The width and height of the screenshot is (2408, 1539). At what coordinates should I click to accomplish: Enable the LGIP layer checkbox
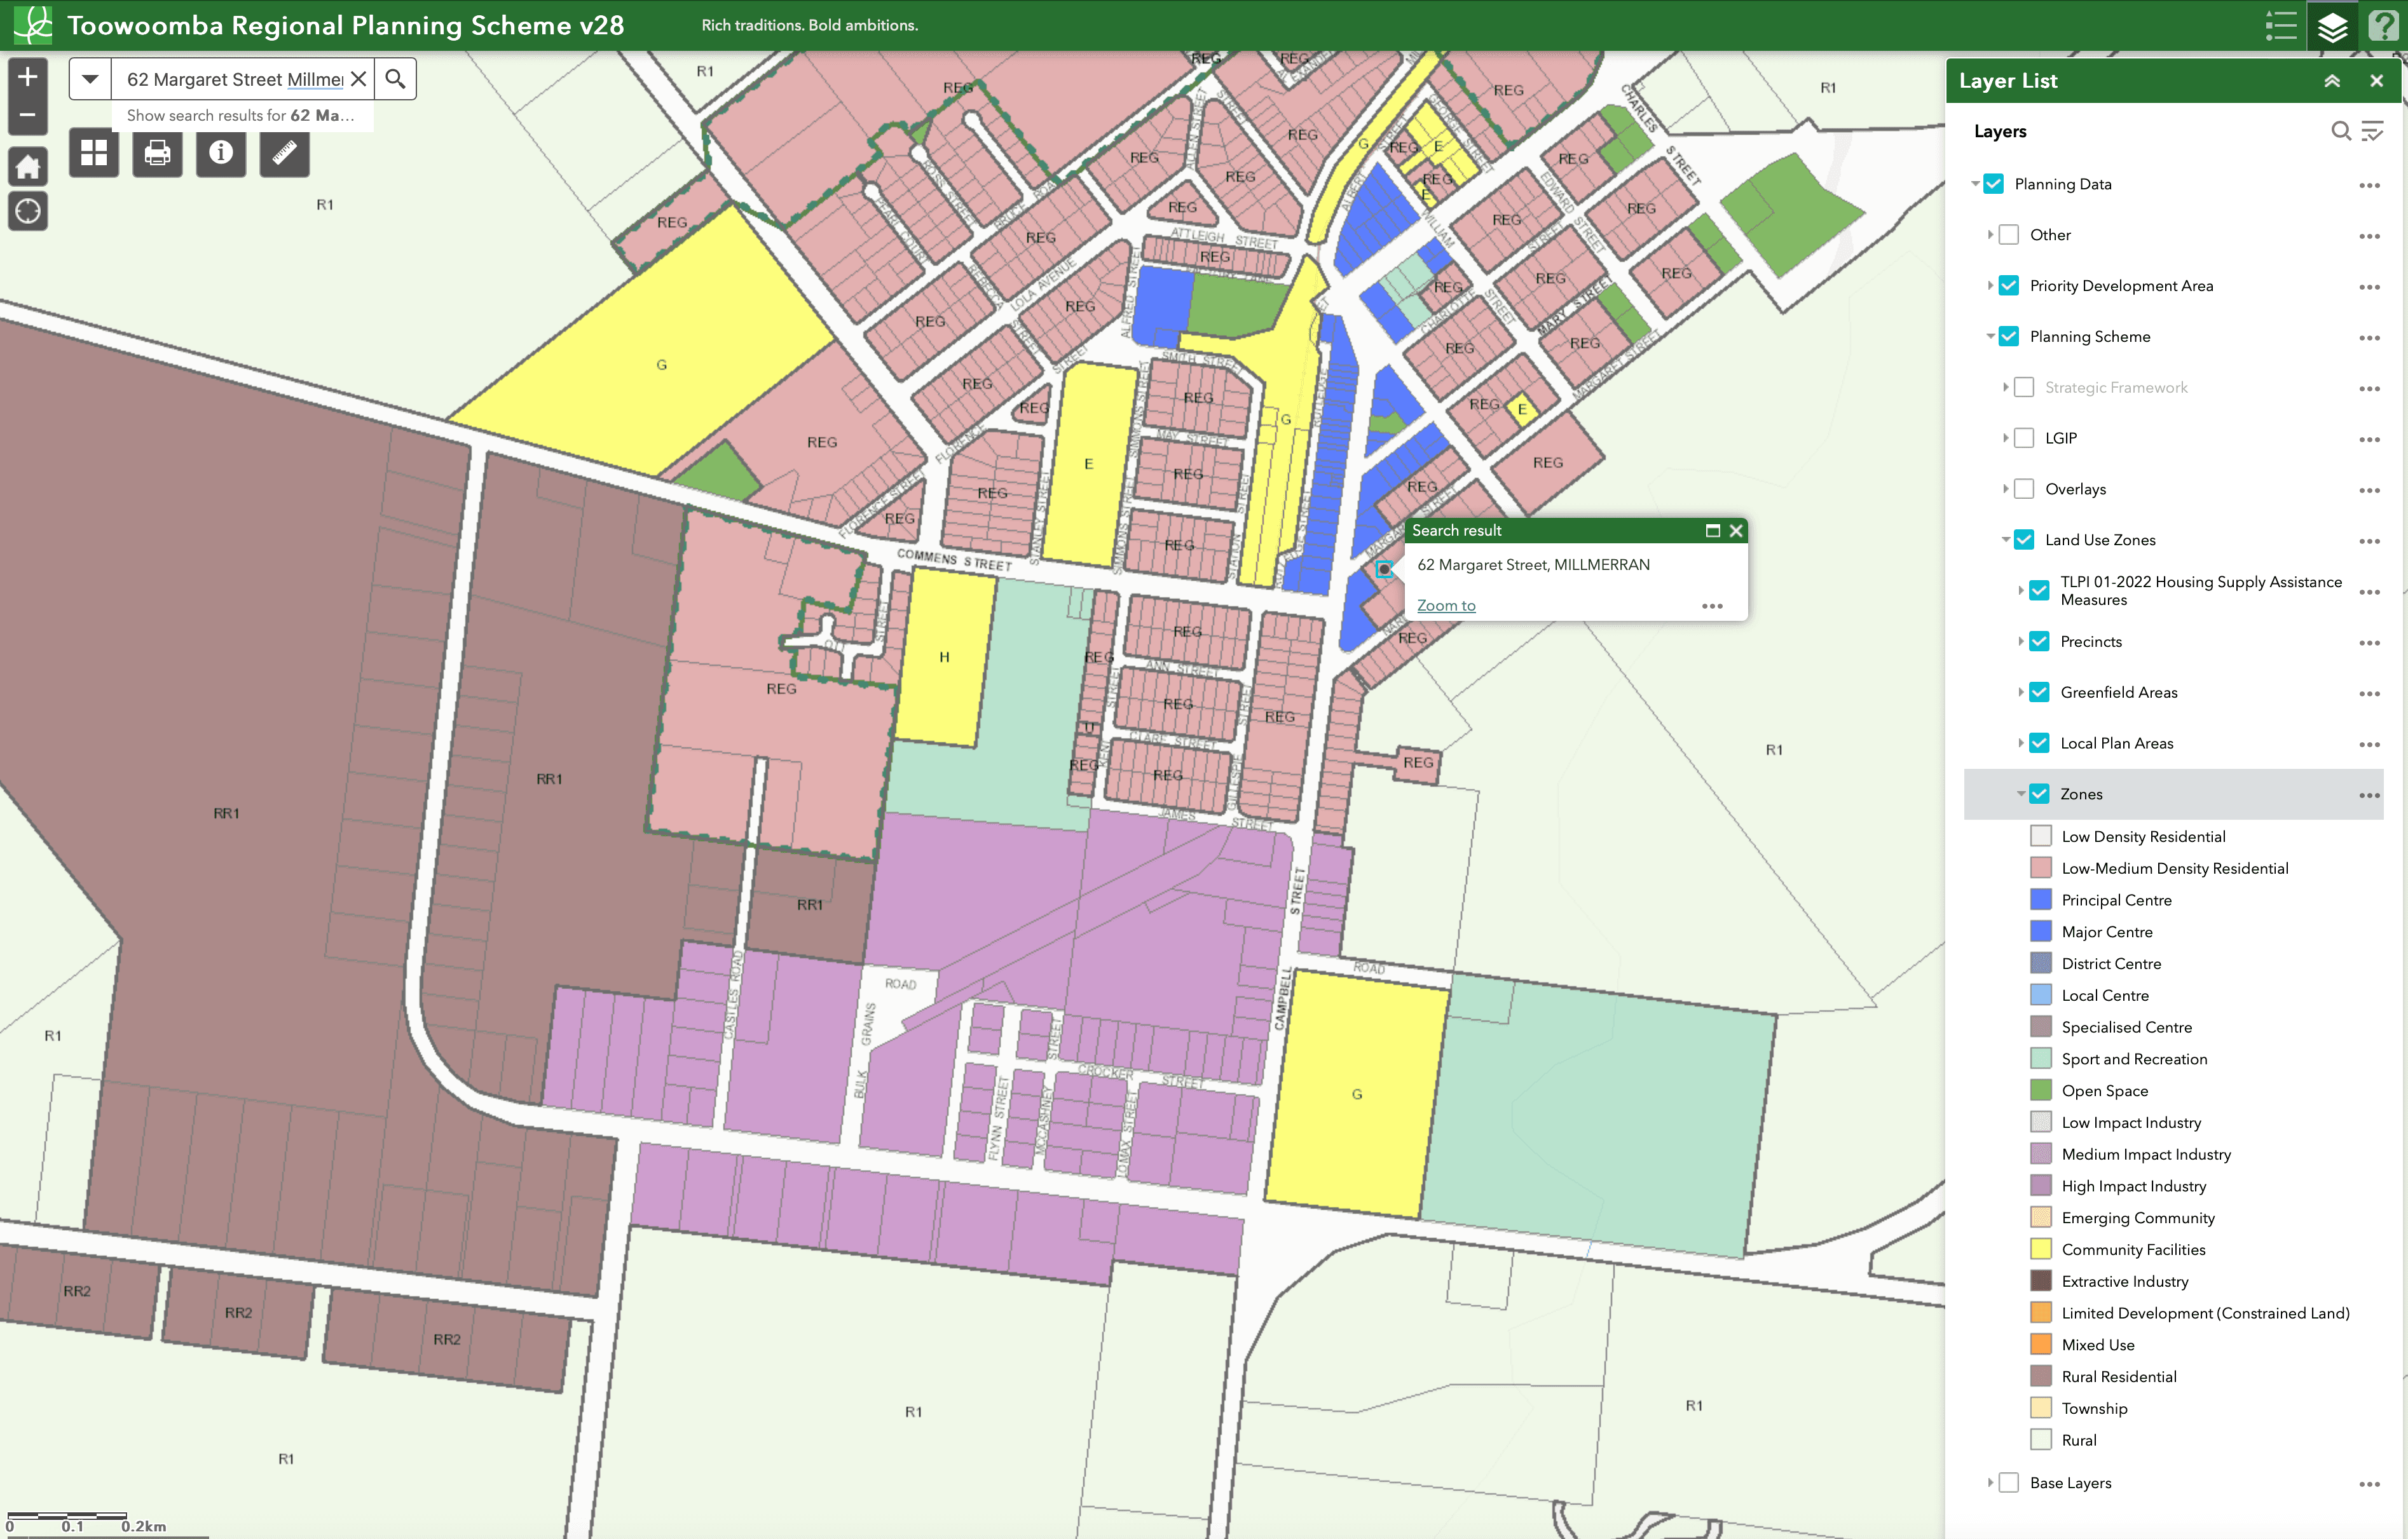(x=2024, y=438)
